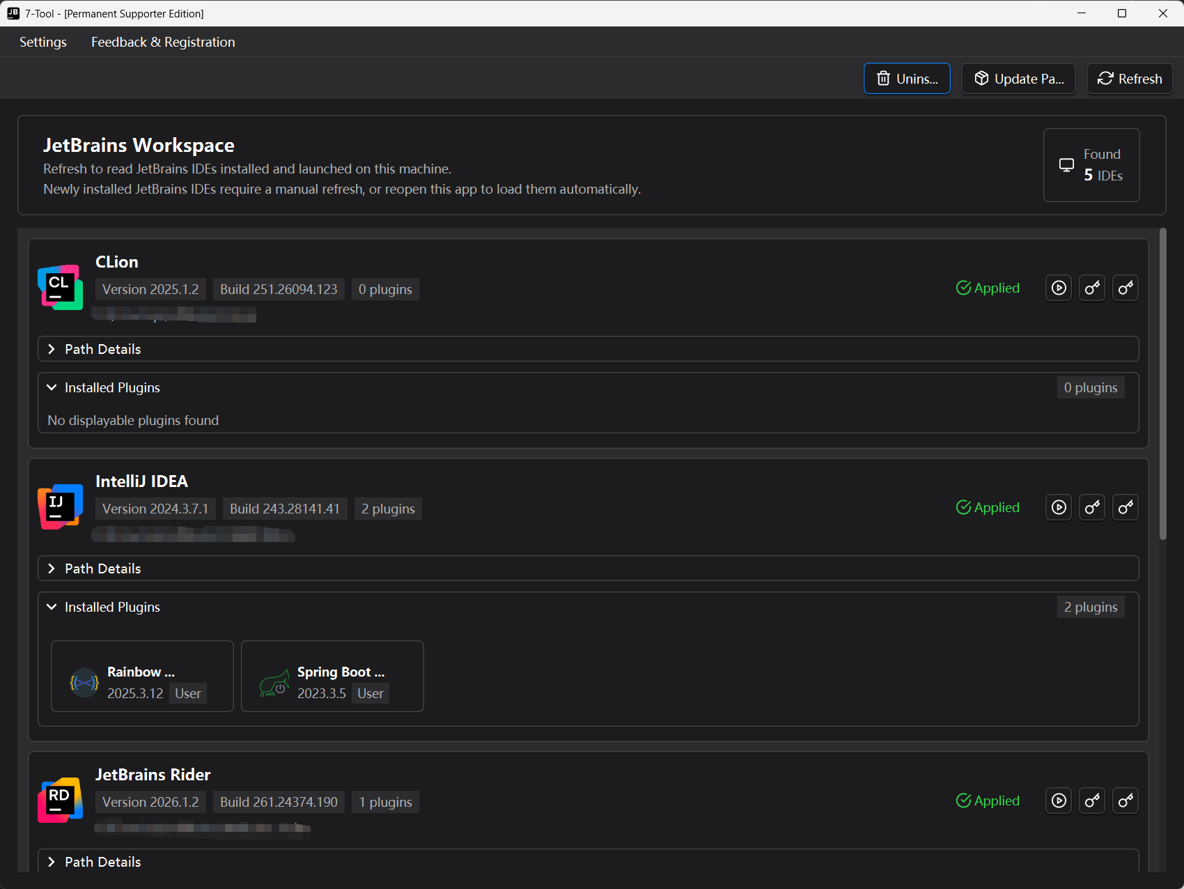This screenshot has width=1184, height=889.
Task: Click the No displayable plugins found message
Action: [133, 420]
